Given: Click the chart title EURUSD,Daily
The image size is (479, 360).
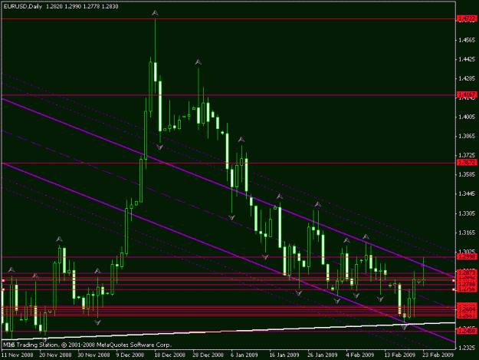Looking at the screenshot, I should (x=22, y=6).
